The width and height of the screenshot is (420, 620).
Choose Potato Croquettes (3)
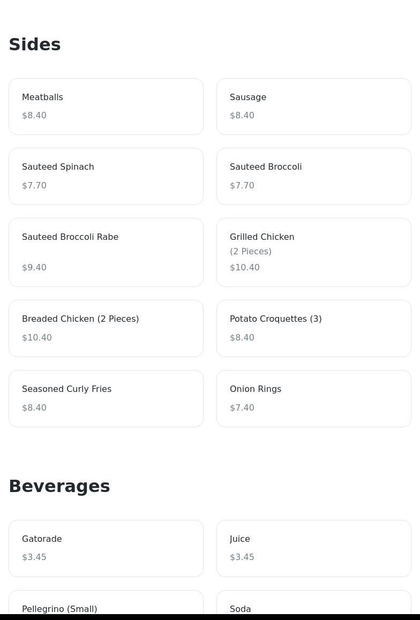(x=313, y=328)
